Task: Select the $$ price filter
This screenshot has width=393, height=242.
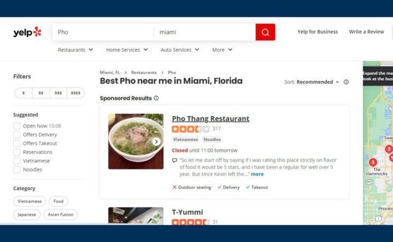Action: pos(41,93)
